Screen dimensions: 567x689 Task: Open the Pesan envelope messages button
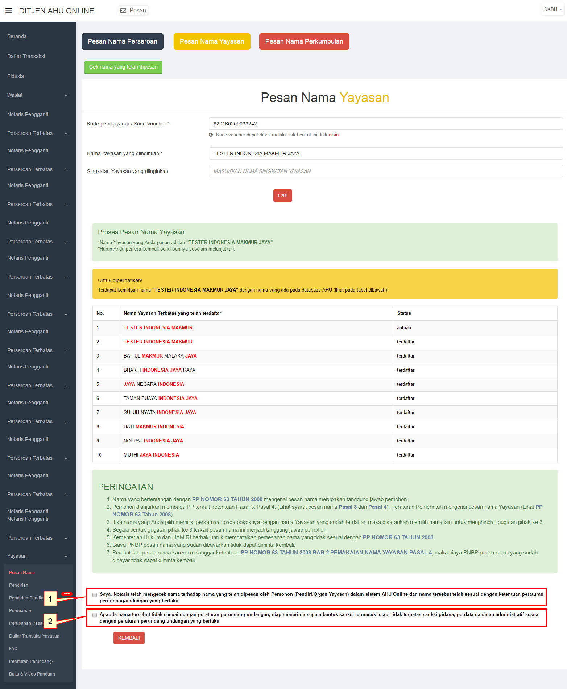tap(133, 11)
